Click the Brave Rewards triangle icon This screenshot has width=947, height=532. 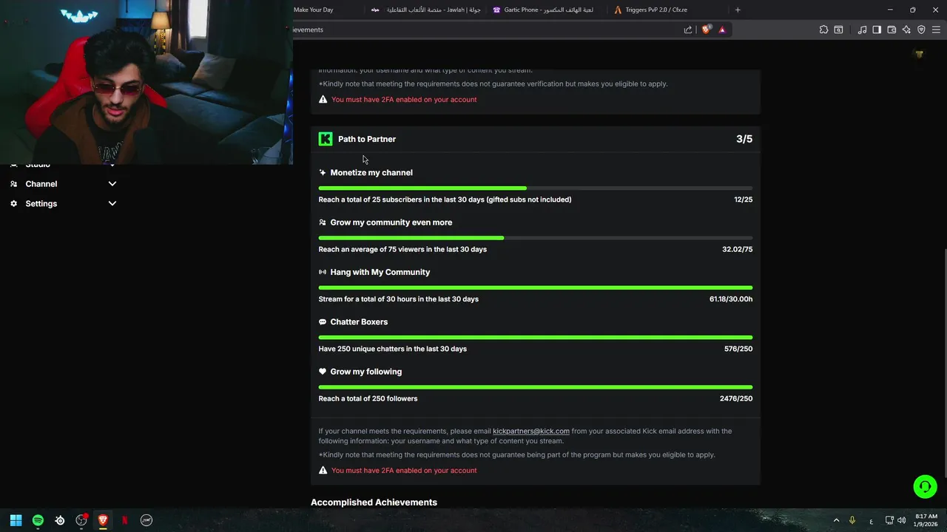point(722,30)
